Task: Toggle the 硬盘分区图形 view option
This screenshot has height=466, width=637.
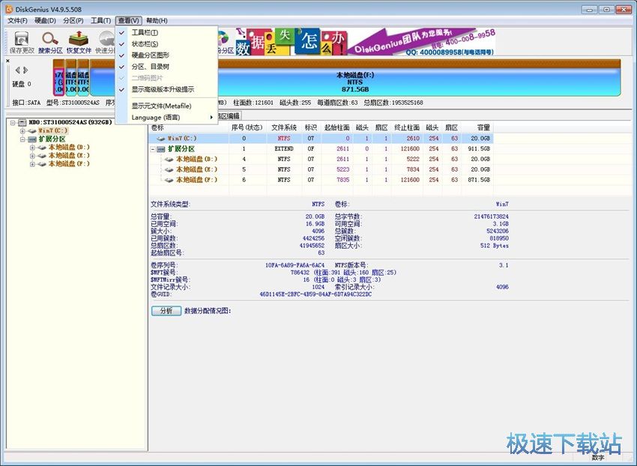Action: 166,55
